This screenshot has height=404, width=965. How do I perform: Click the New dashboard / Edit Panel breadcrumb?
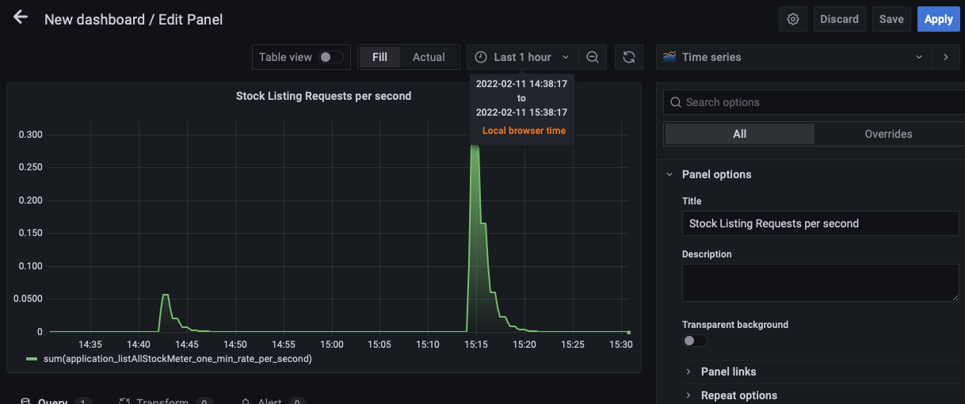pos(133,19)
